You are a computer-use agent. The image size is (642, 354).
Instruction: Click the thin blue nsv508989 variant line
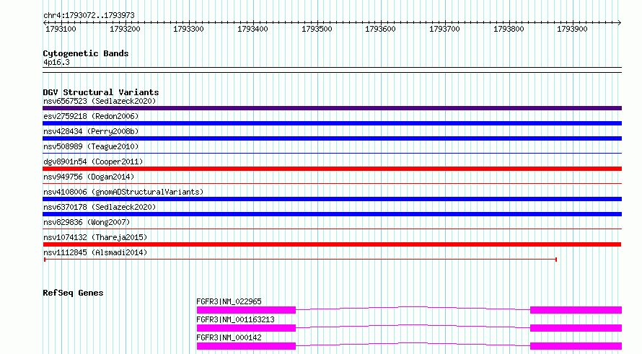(x=332, y=154)
